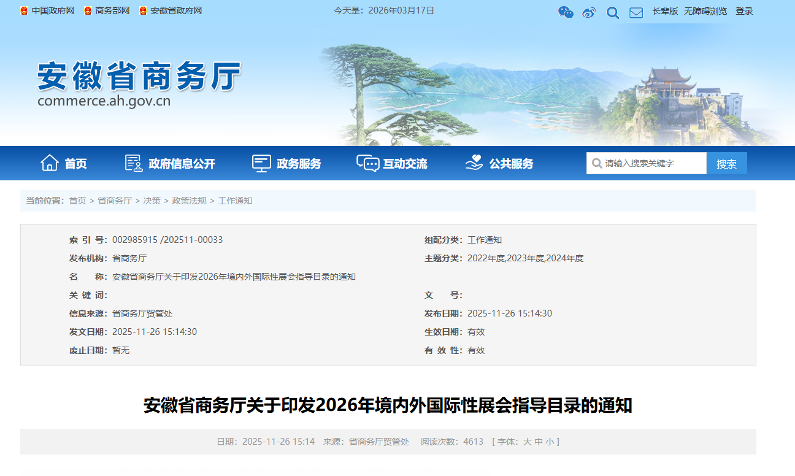
Task: Type in the 请输入搜索关键字 search field
Action: tap(653, 164)
